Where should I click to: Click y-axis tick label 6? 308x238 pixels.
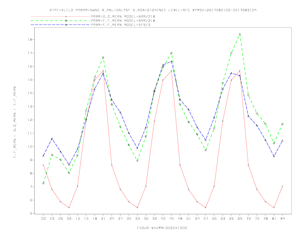tap(31, 200)
